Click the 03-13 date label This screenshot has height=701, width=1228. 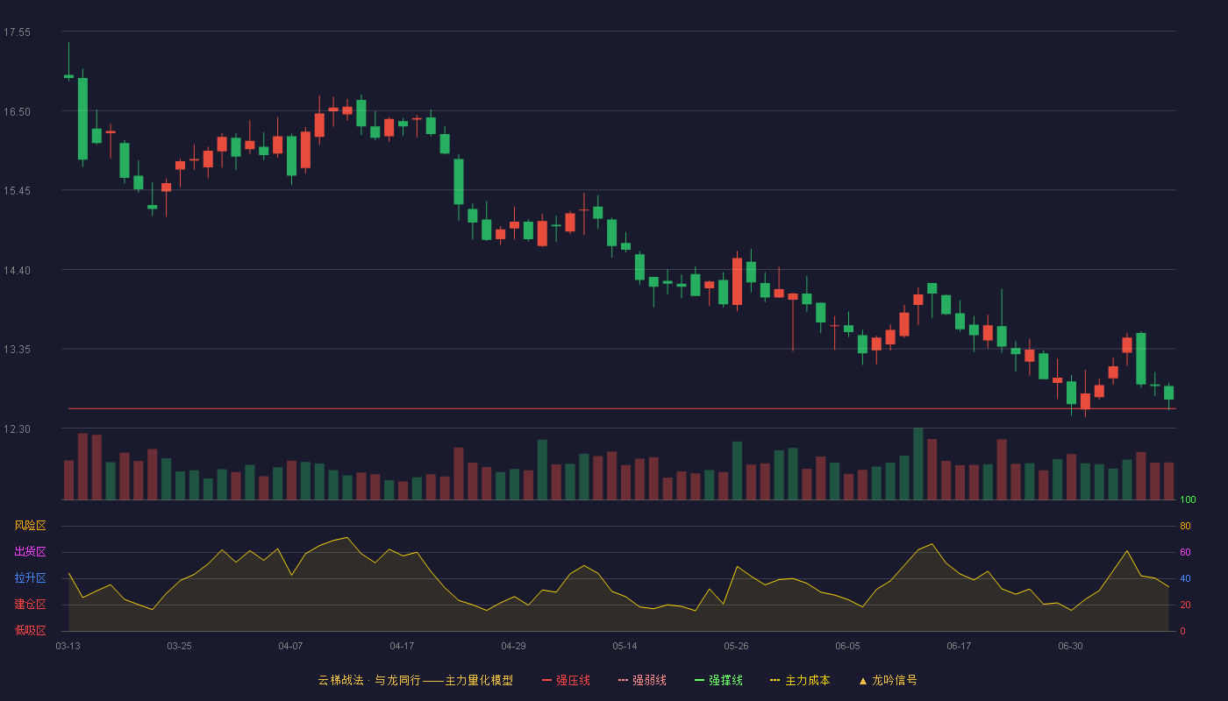[x=68, y=646]
